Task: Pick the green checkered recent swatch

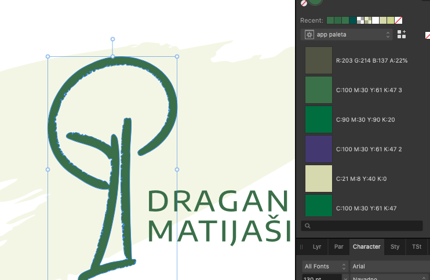Action: pos(368,20)
